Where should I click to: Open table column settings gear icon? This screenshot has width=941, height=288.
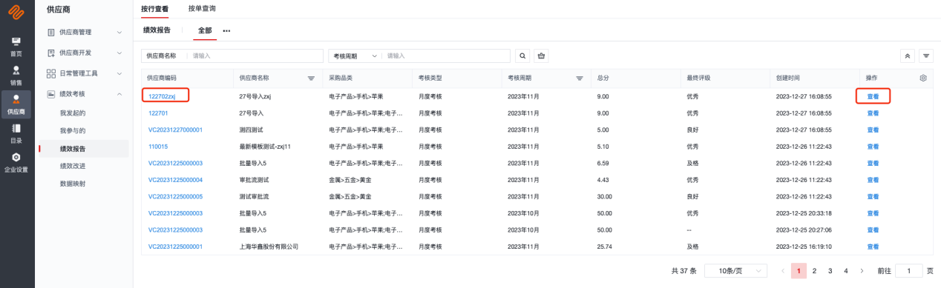point(923,78)
